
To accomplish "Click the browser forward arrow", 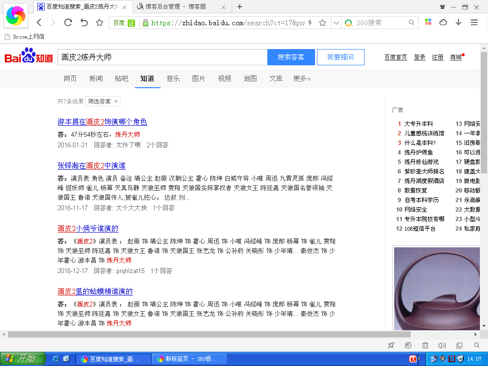I will (53, 22).
